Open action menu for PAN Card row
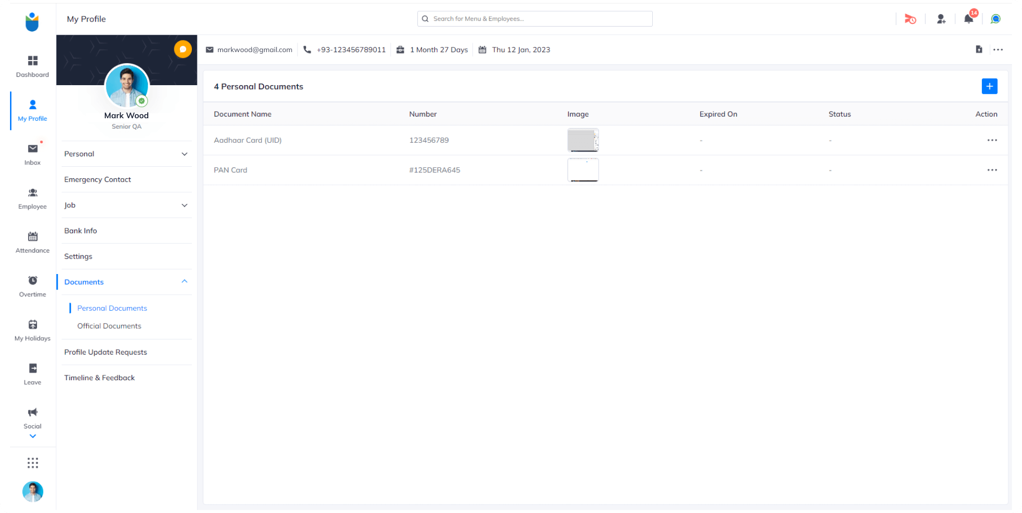 pos(992,170)
